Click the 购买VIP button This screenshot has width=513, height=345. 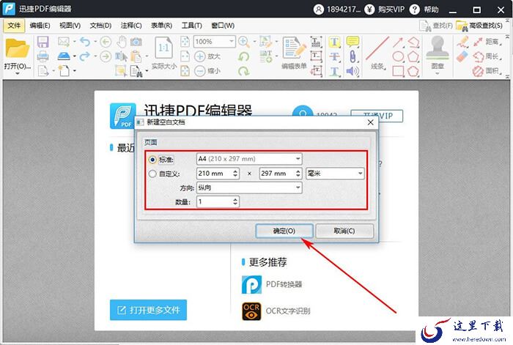click(385, 10)
